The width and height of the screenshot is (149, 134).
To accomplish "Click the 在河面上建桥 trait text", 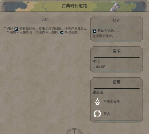I will click(x=103, y=36).
